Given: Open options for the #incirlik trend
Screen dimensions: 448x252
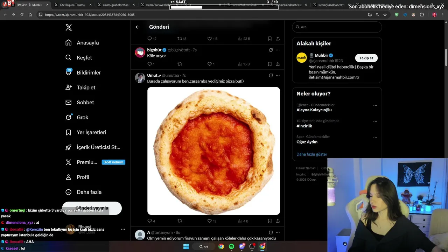Looking at the screenshot, I should [x=375, y=121].
